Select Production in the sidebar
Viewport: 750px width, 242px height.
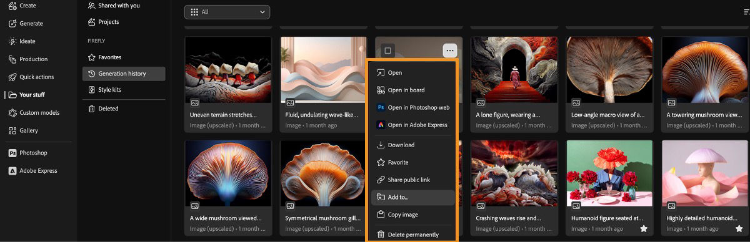tap(27, 59)
